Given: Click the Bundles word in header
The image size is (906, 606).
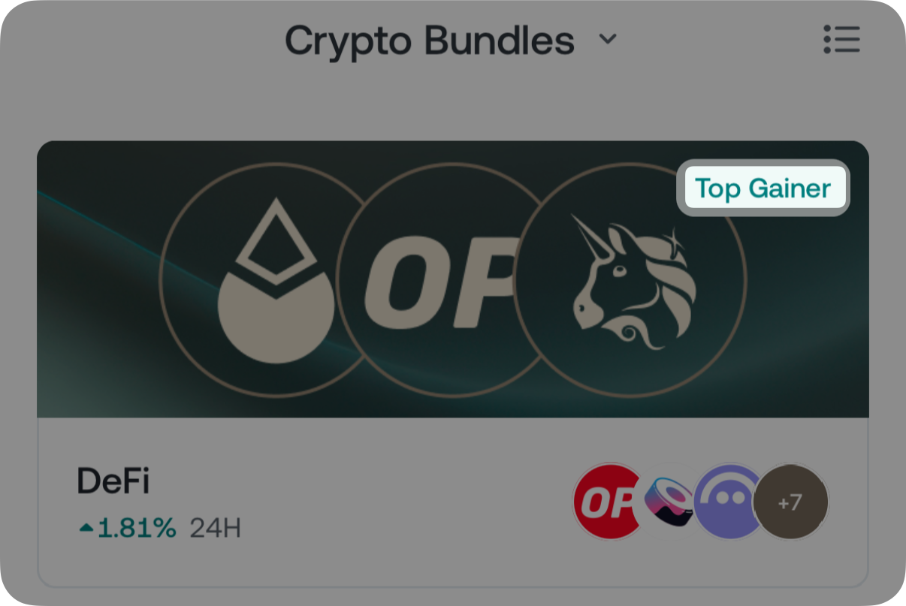Looking at the screenshot, I should pyautogui.click(x=500, y=41).
